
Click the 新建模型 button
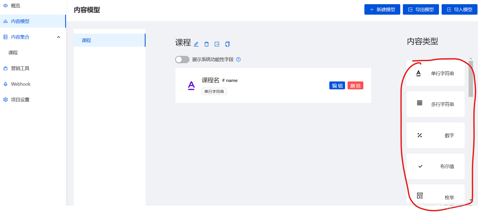(x=382, y=9)
